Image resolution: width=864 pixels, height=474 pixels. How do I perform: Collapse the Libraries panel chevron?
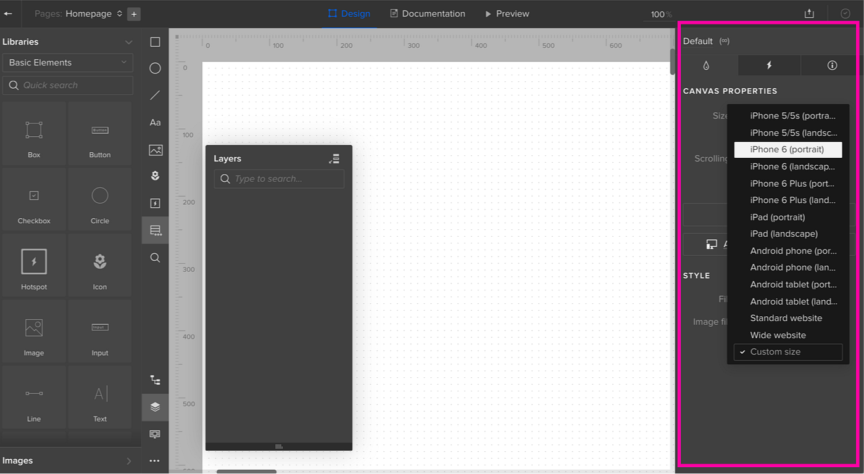128,42
